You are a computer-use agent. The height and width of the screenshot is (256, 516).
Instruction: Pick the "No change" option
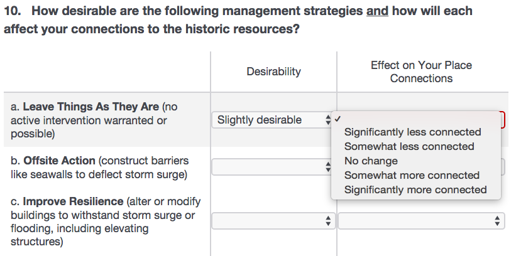point(371,161)
